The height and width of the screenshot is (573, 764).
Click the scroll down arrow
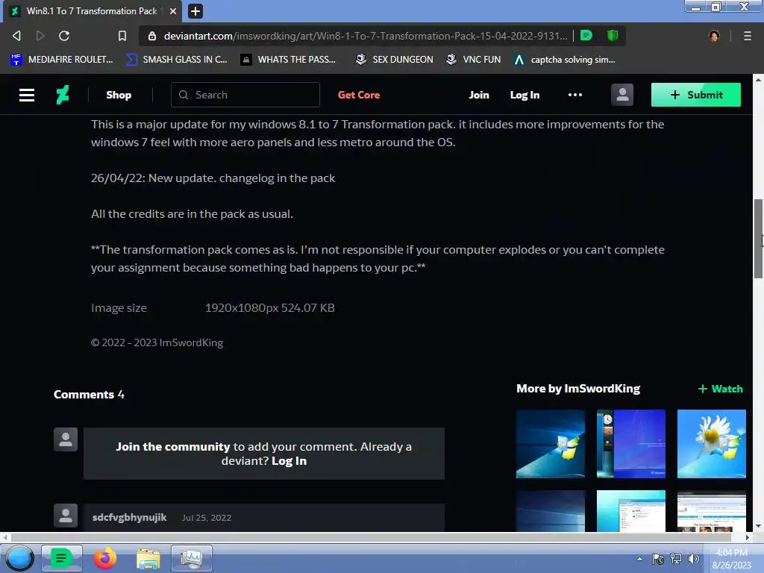pyautogui.click(x=758, y=526)
